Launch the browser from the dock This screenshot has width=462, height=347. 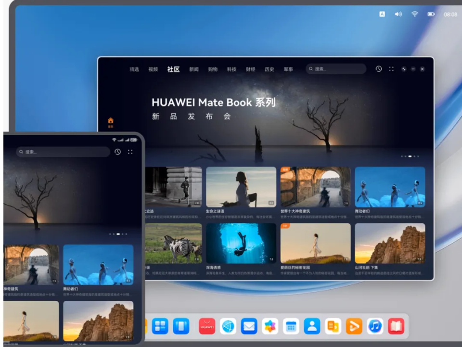(228, 326)
